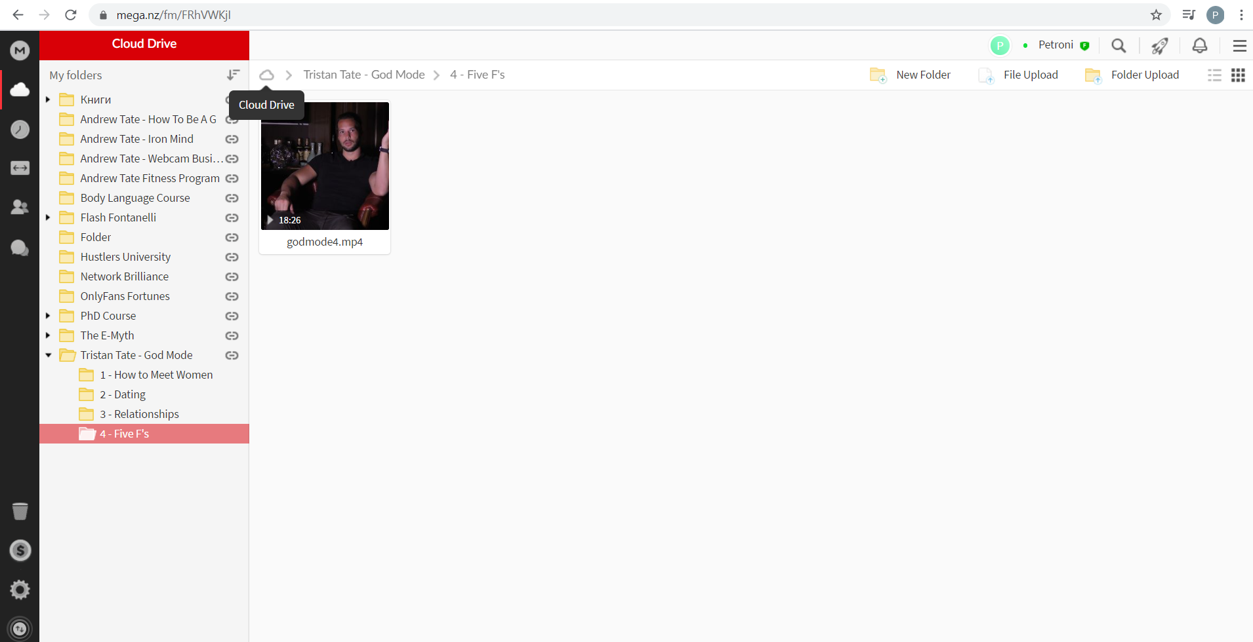Image resolution: width=1253 pixels, height=642 pixels.
Task: Click New Folder button
Action: click(910, 75)
